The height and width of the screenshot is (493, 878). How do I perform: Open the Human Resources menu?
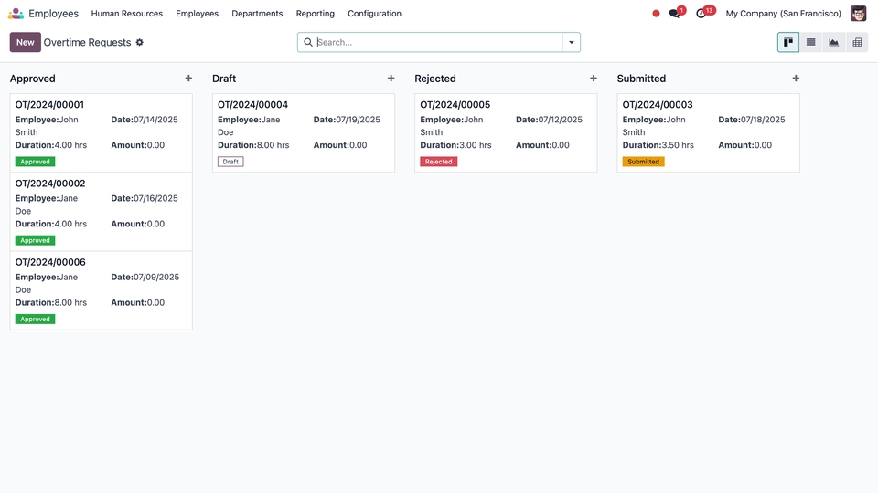click(x=126, y=14)
